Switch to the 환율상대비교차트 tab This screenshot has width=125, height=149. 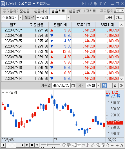[x=82, y=11]
